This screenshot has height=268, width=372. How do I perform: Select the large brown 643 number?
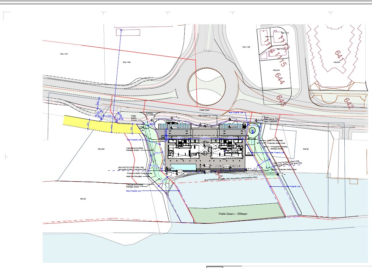[x=281, y=101]
